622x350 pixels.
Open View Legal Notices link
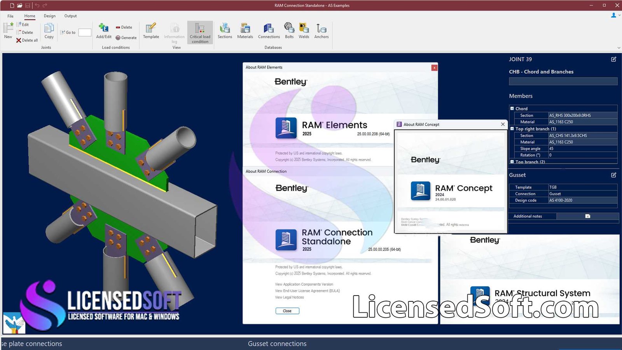coord(290,297)
